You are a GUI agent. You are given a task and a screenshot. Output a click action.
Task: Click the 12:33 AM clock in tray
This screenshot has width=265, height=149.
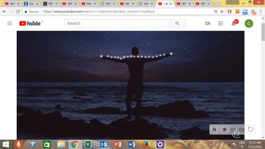pyautogui.click(x=255, y=142)
